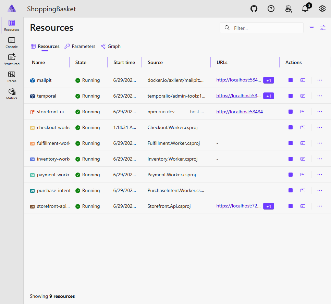
Task: Switch to the Parameters tab
Action: click(80, 46)
